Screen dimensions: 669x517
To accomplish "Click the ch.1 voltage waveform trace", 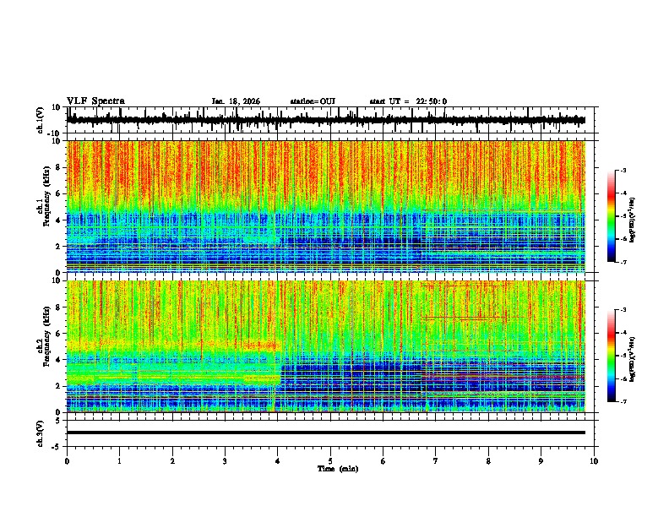I will tap(325, 120).
